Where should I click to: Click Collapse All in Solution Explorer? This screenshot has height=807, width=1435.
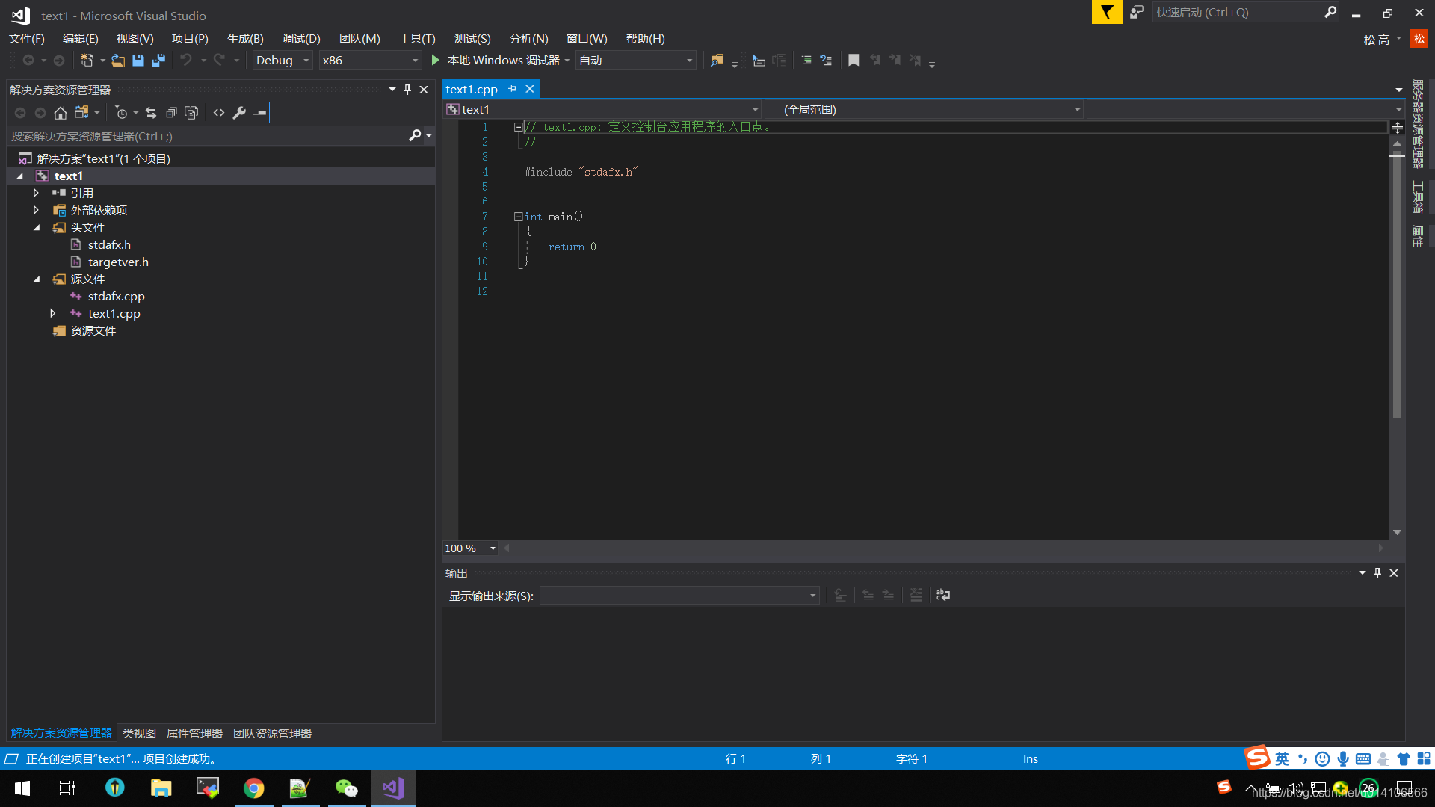pos(171,113)
